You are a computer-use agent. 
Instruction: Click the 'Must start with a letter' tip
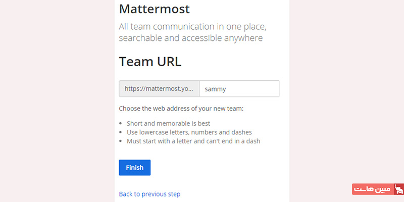[x=193, y=141]
